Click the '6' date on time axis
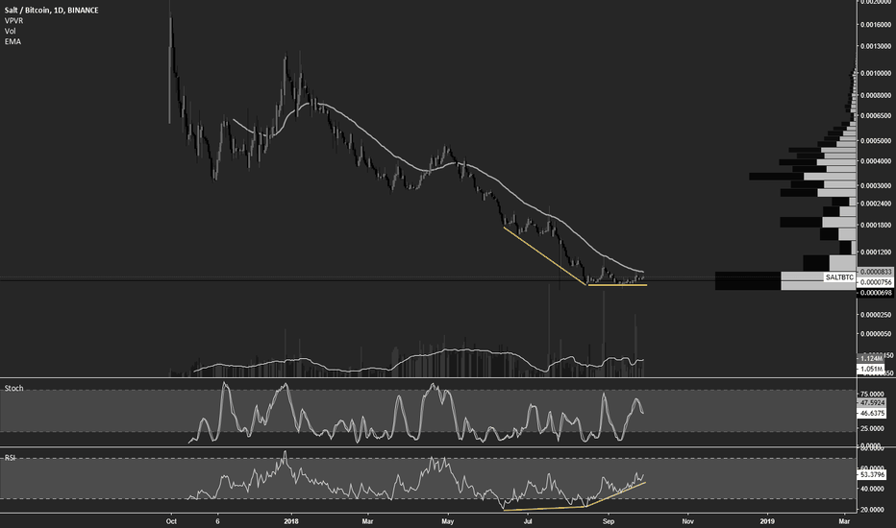896x528 pixels. [217, 521]
